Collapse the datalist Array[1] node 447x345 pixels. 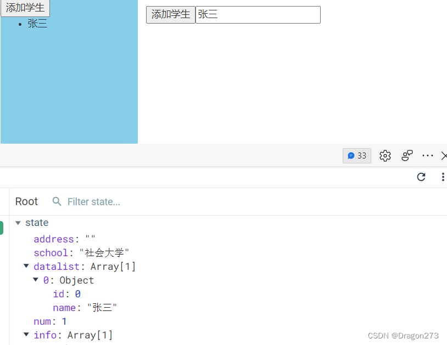coord(26,266)
